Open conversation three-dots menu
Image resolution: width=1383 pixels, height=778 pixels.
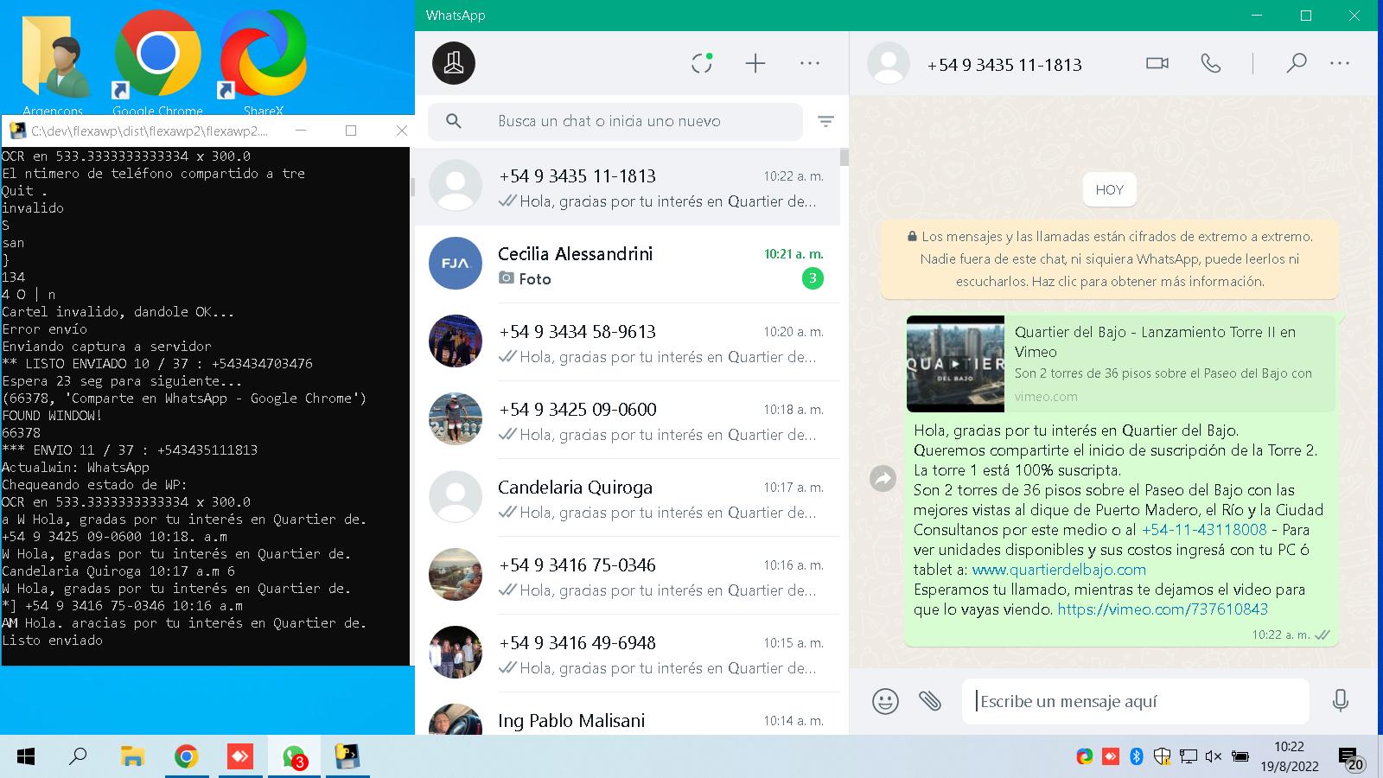(1340, 63)
